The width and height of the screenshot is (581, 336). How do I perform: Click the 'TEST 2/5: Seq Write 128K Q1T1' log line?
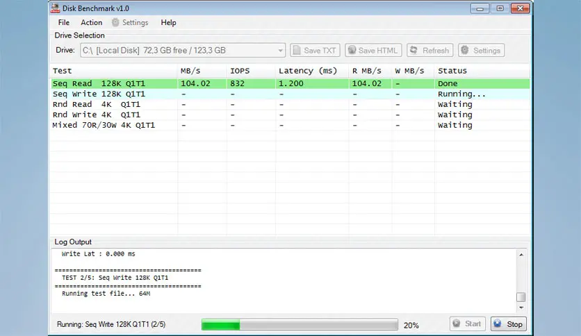coord(115,278)
